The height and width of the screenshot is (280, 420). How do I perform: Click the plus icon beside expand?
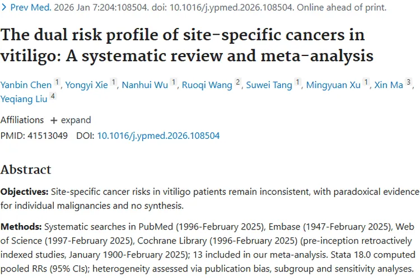click(x=54, y=120)
